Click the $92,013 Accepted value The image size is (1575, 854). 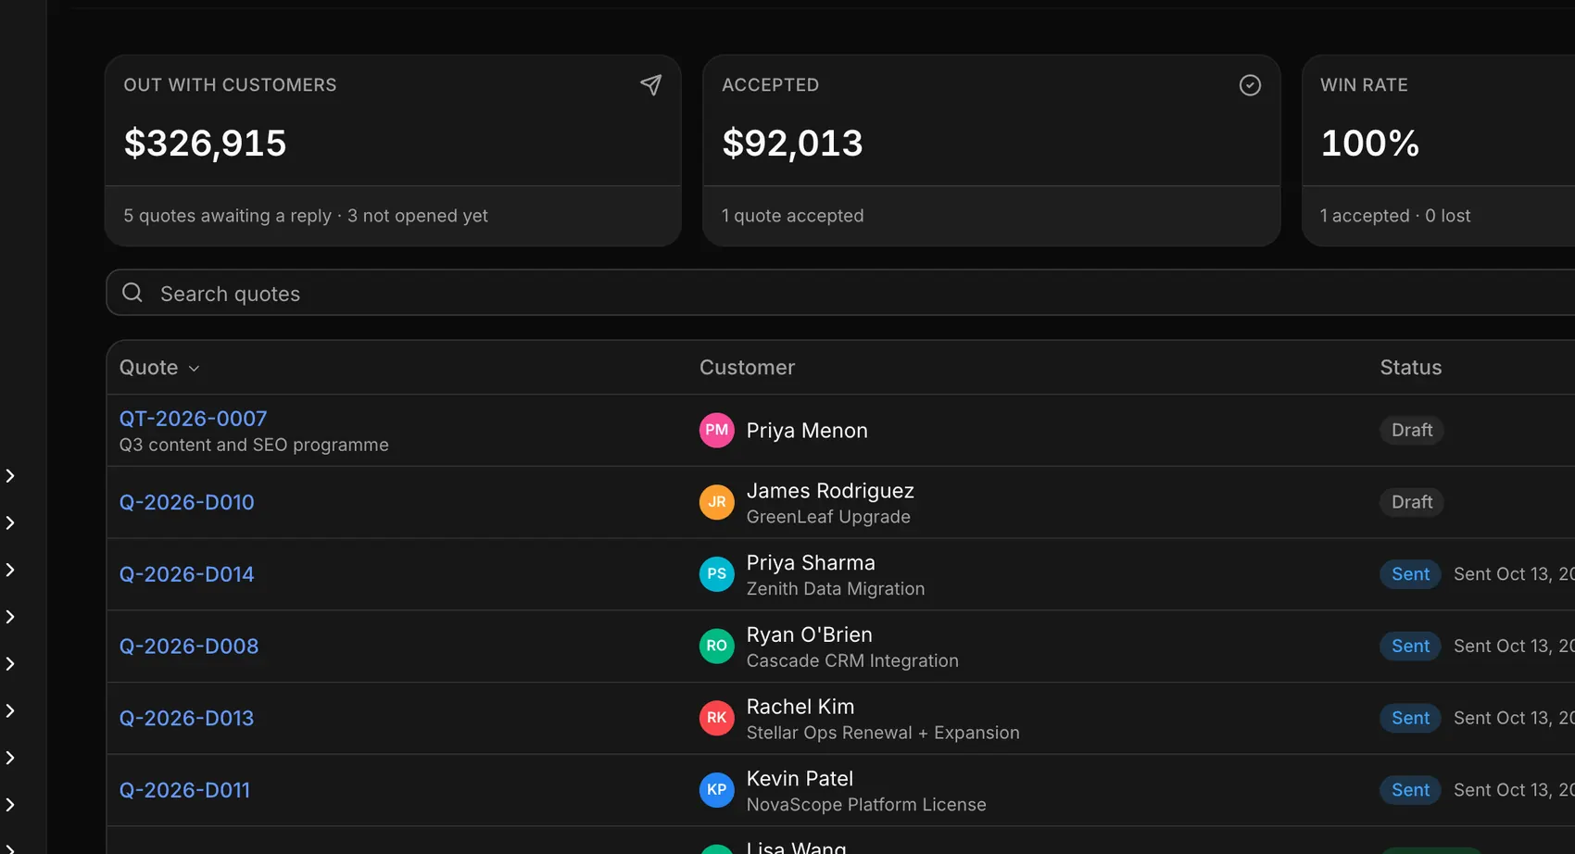click(792, 144)
